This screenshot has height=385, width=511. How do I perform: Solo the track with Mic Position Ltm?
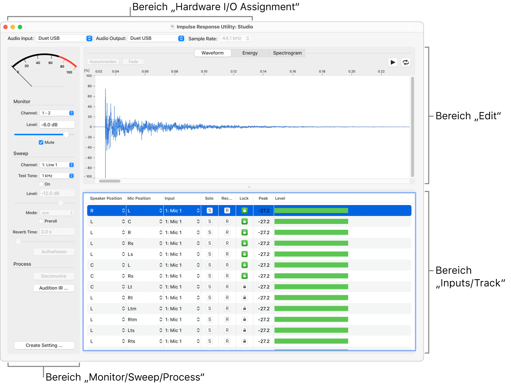point(210,309)
